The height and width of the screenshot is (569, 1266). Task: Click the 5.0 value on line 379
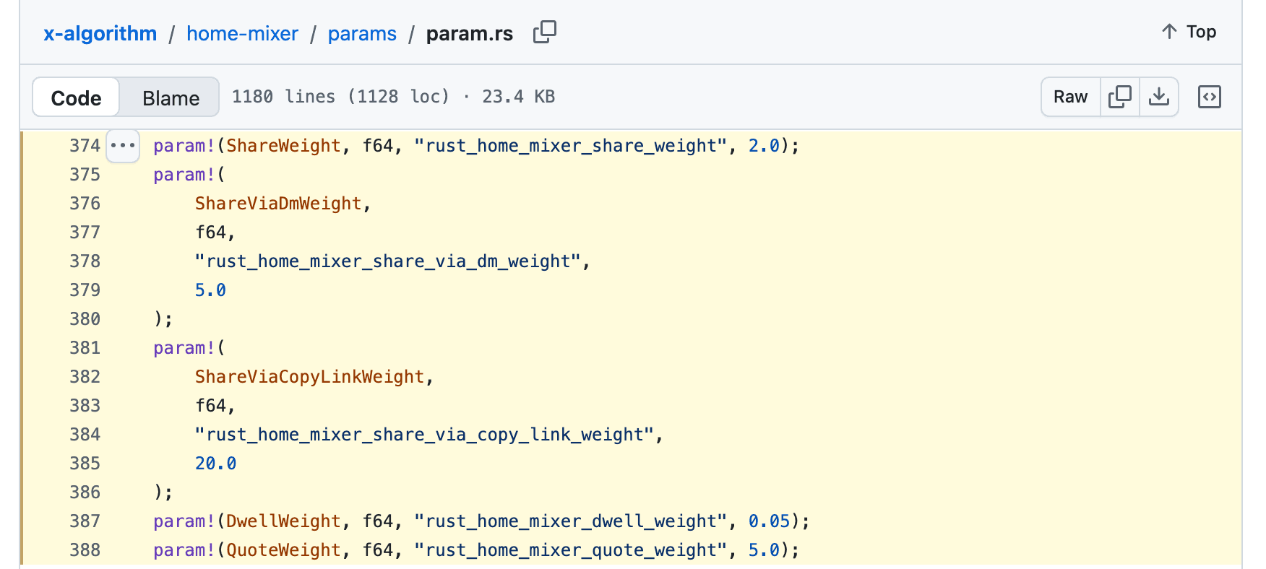point(210,290)
